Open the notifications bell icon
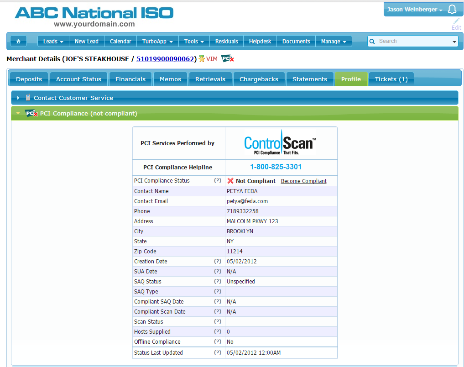This screenshot has height=367, width=464. tap(452, 10)
